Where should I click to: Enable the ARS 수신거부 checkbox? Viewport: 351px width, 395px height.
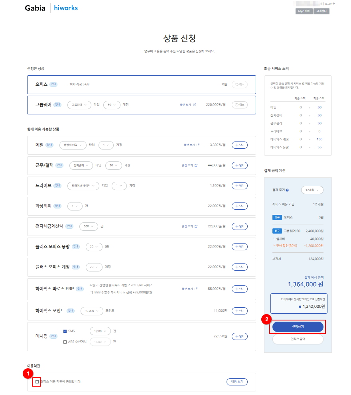pos(65,342)
